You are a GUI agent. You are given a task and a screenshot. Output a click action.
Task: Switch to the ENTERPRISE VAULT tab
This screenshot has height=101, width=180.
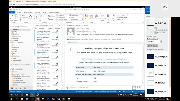(54, 12)
